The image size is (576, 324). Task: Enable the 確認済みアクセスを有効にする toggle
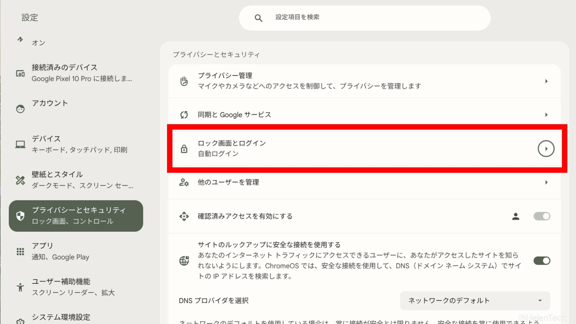[x=541, y=216]
